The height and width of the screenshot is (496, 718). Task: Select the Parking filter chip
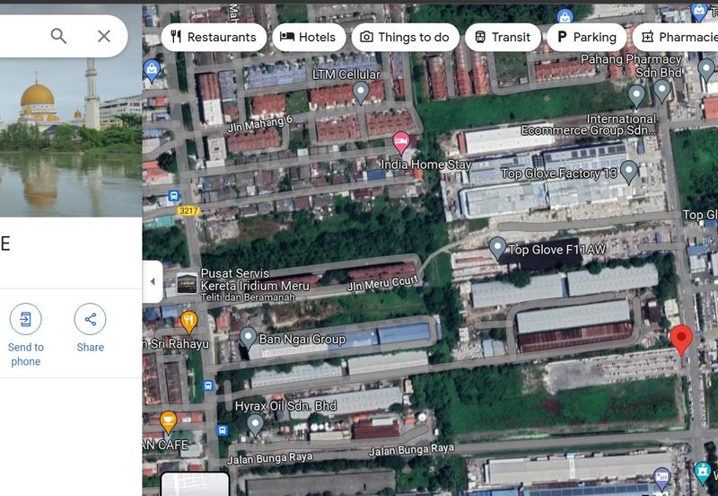point(587,37)
